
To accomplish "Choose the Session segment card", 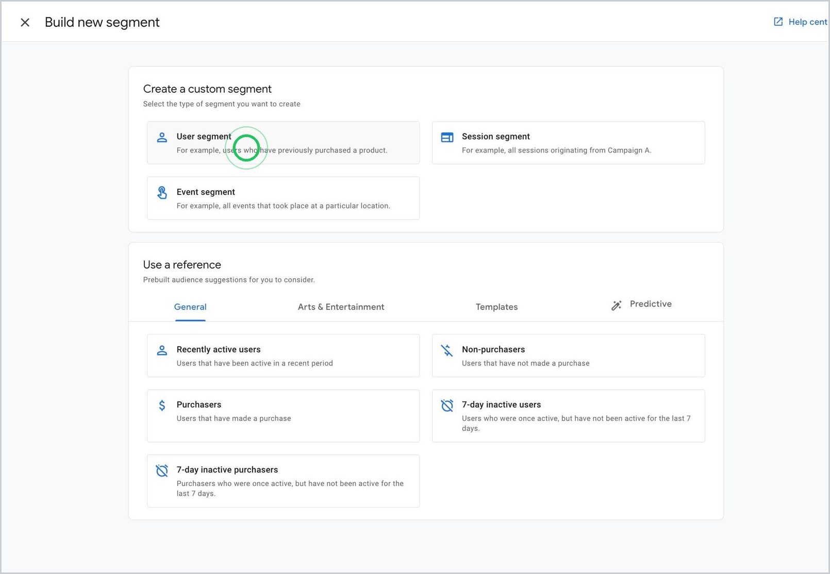I will [568, 143].
